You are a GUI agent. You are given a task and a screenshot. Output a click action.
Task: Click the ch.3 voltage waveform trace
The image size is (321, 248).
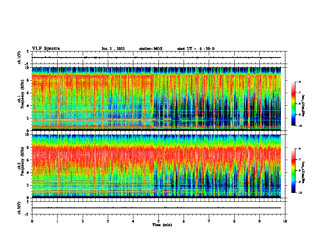click(156, 208)
